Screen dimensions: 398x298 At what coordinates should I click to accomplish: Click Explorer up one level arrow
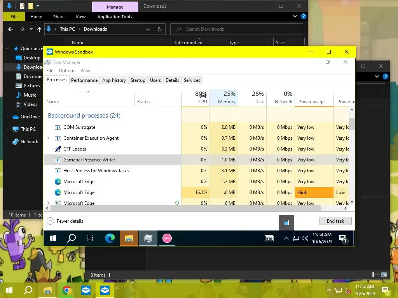(x=39, y=29)
